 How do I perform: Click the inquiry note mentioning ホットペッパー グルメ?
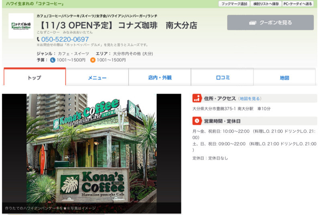[92, 45]
